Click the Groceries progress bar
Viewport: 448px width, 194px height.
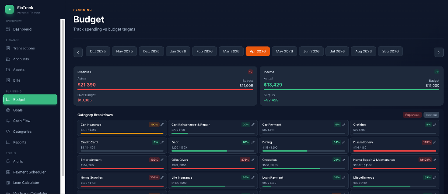coord(304,168)
